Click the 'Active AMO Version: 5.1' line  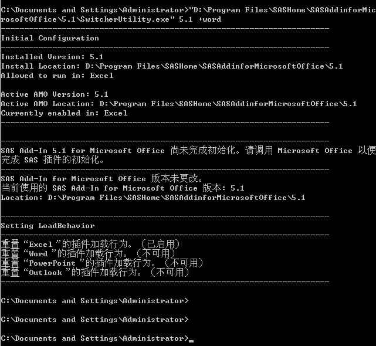55,94
